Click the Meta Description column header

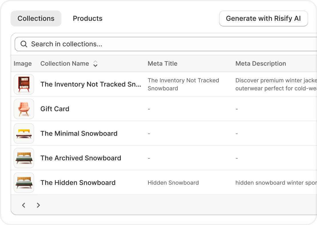click(x=260, y=64)
